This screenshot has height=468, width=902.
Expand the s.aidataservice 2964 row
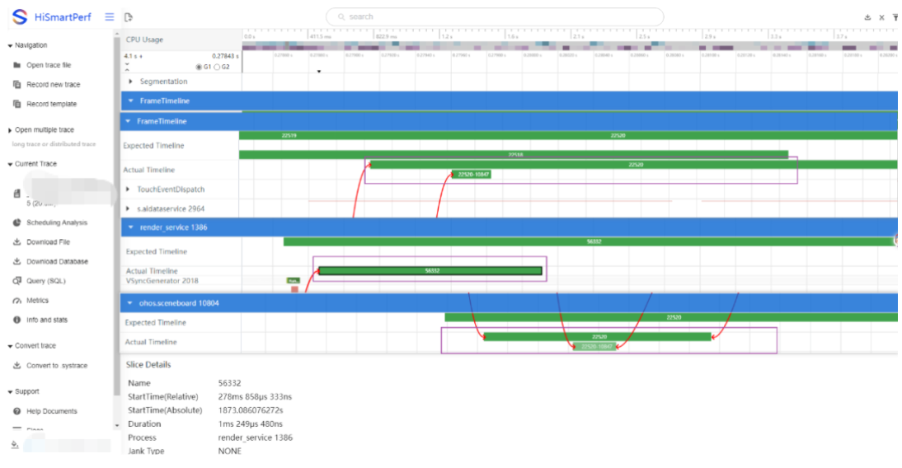(128, 208)
